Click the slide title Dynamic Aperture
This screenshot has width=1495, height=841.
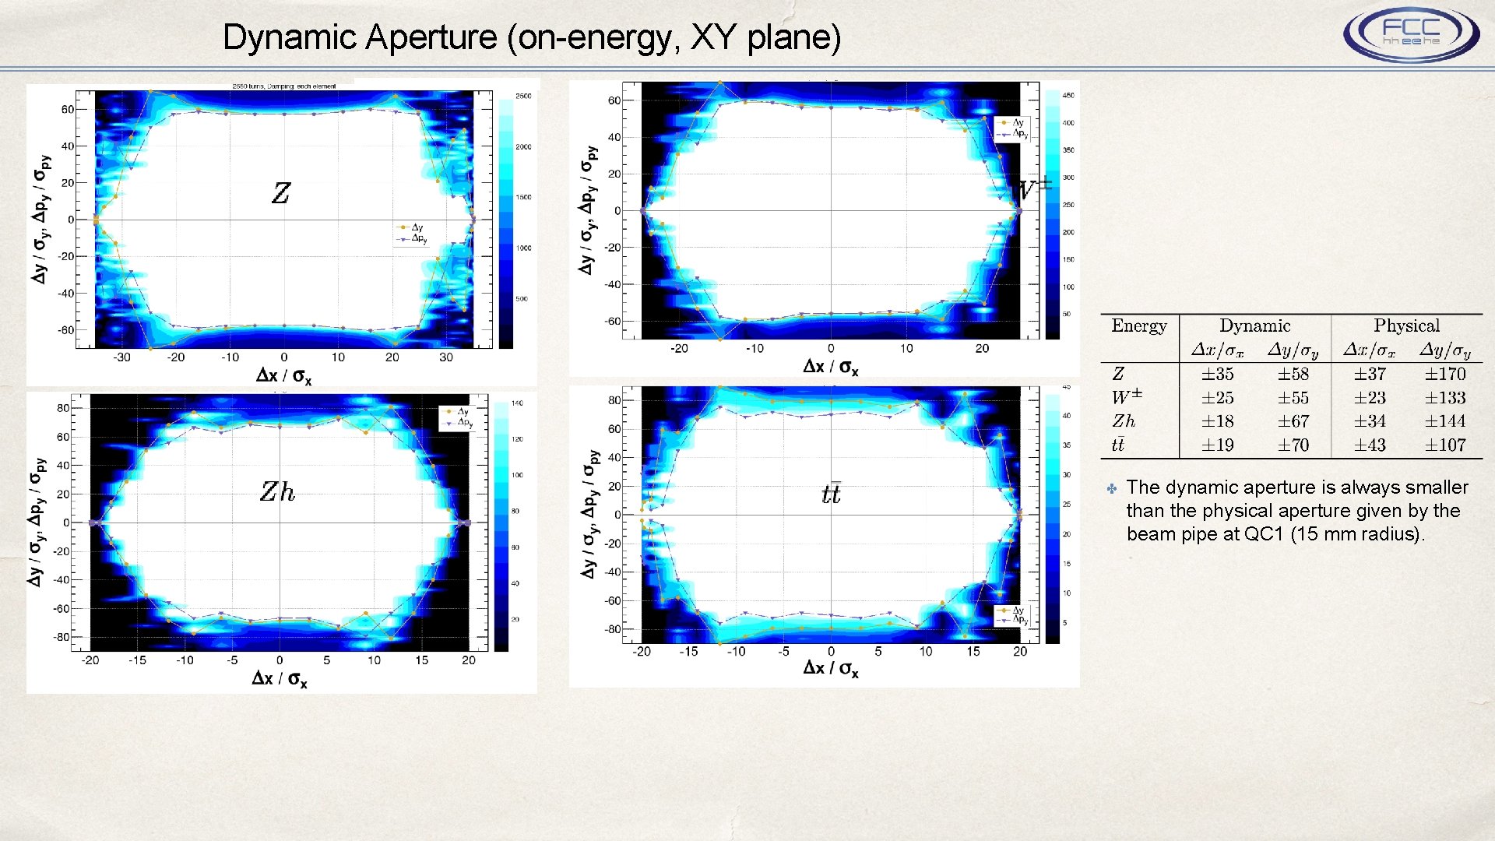[532, 37]
